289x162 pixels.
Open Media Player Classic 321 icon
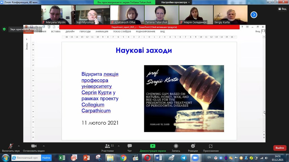click(135, 158)
